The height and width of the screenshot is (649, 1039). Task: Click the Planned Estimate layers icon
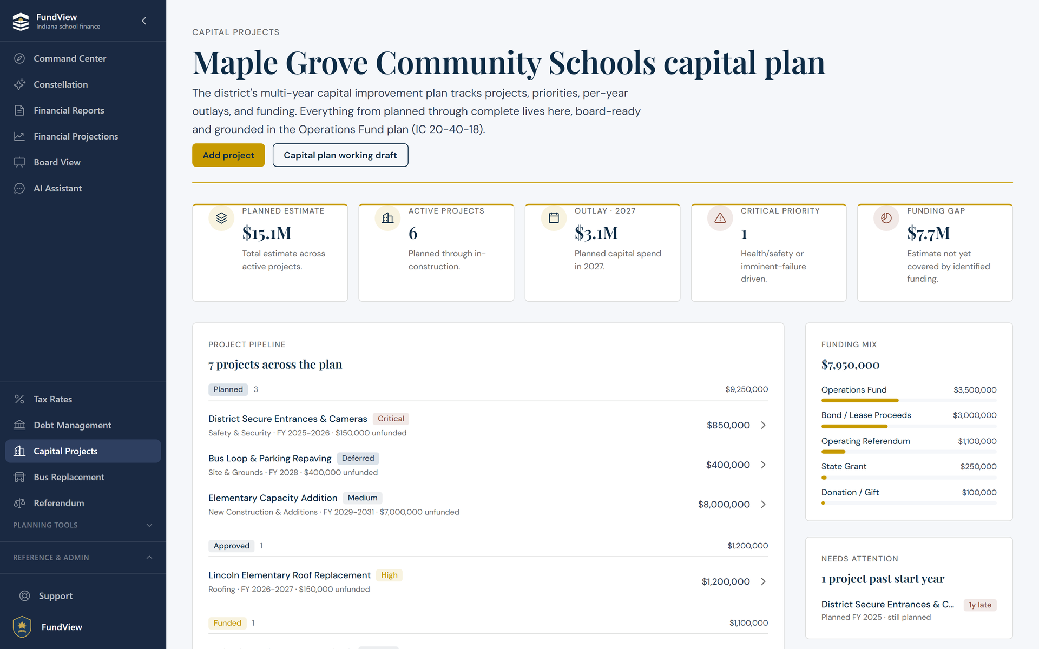221,218
